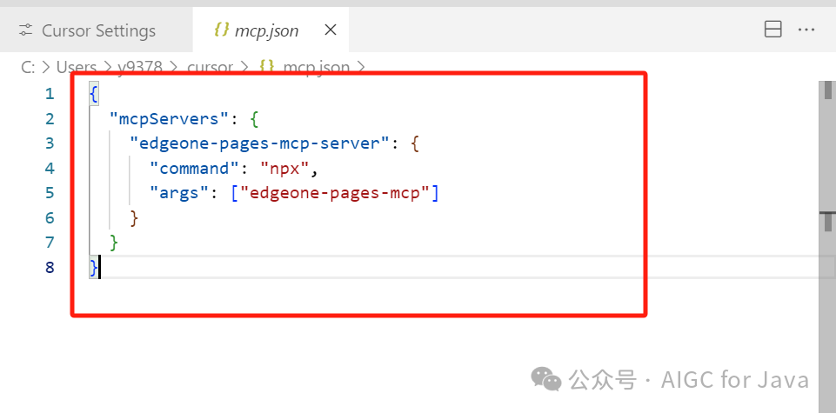The width and height of the screenshot is (836, 413).
Task: Click the "edgeone-pages-mcp-server" key
Action: tap(261, 143)
